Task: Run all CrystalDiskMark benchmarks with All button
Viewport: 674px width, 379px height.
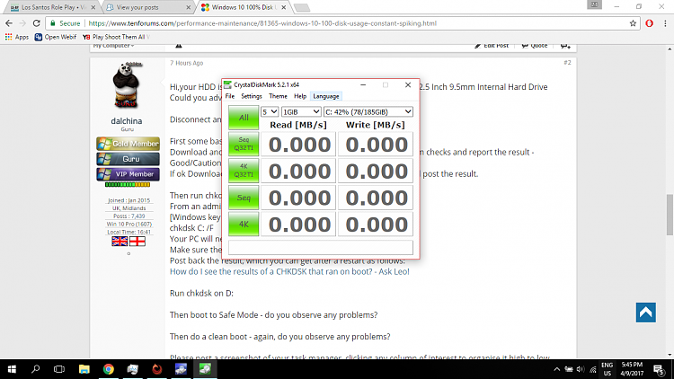Action: (244, 118)
